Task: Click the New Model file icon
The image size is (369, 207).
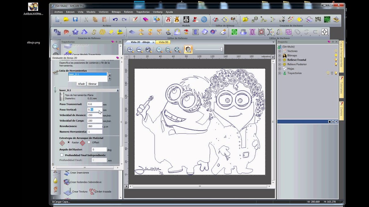Action: point(57,20)
